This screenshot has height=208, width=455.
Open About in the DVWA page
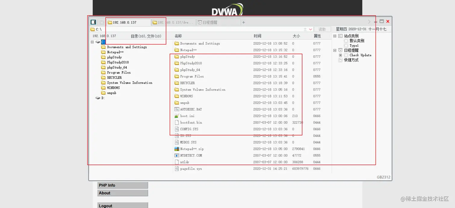coord(123,193)
